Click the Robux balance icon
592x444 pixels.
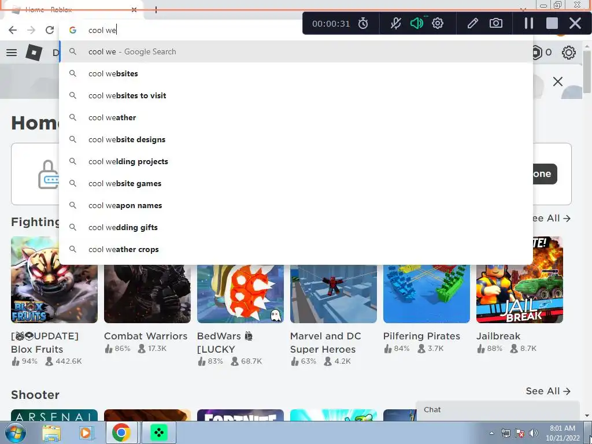(537, 53)
